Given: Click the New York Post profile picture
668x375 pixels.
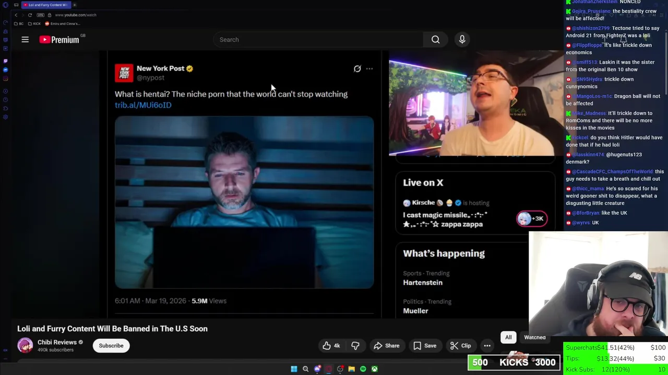Looking at the screenshot, I should point(124,73).
